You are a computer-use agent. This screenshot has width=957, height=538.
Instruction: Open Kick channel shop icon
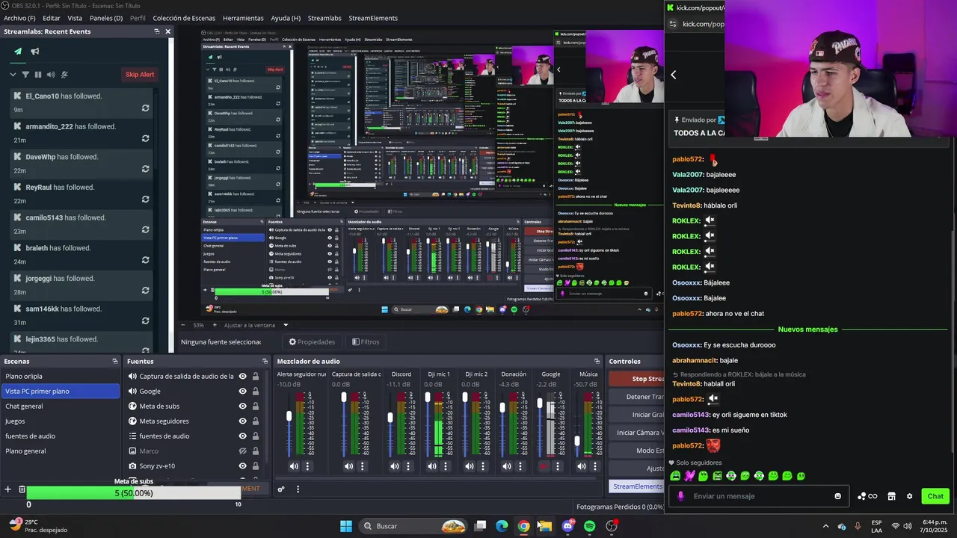click(x=891, y=496)
